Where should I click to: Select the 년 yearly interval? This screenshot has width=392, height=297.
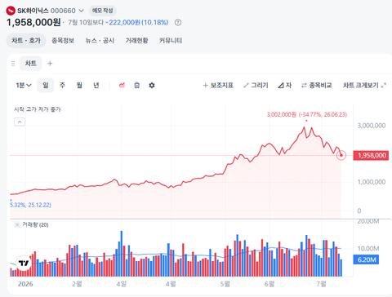pyautogui.click(x=96, y=86)
